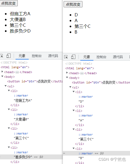Image resolution: width=130 pixels, height=164 pixels.
Task: Click the right pane 点我改变 button
Action: [x=73, y=4]
